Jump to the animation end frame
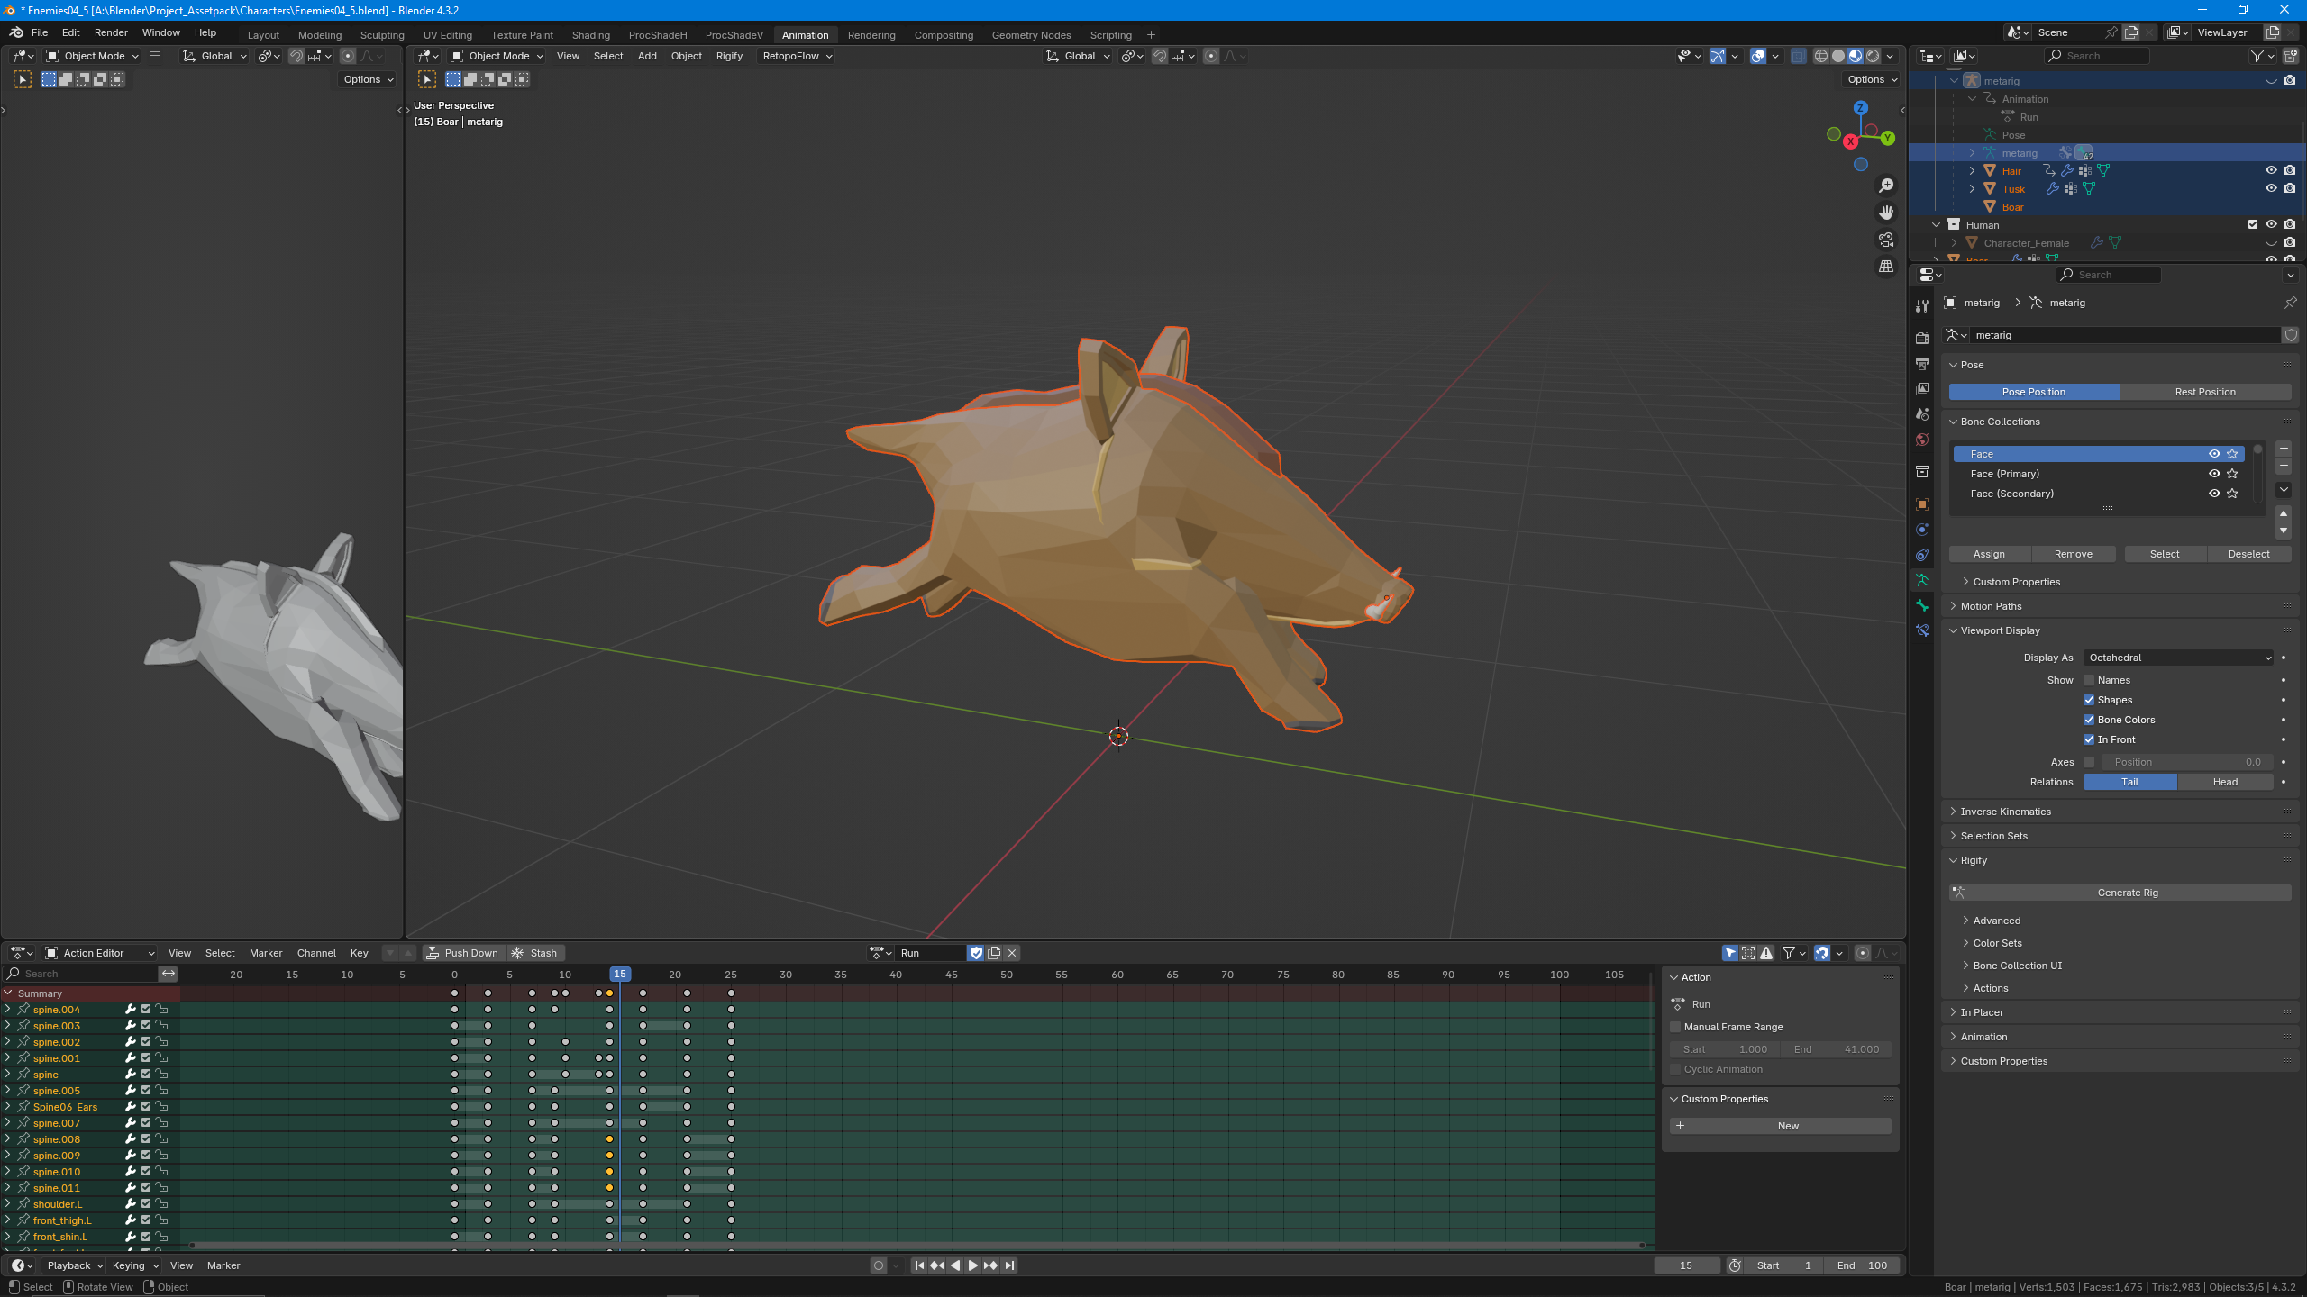Viewport: 2307px width, 1297px height. (1009, 1265)
